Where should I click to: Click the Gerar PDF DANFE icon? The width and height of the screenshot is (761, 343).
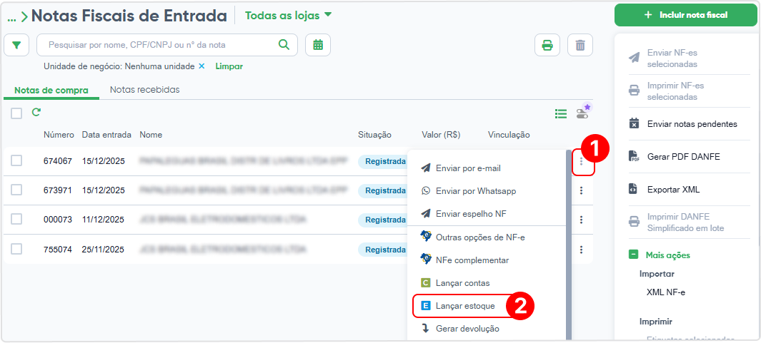(634, 156)
